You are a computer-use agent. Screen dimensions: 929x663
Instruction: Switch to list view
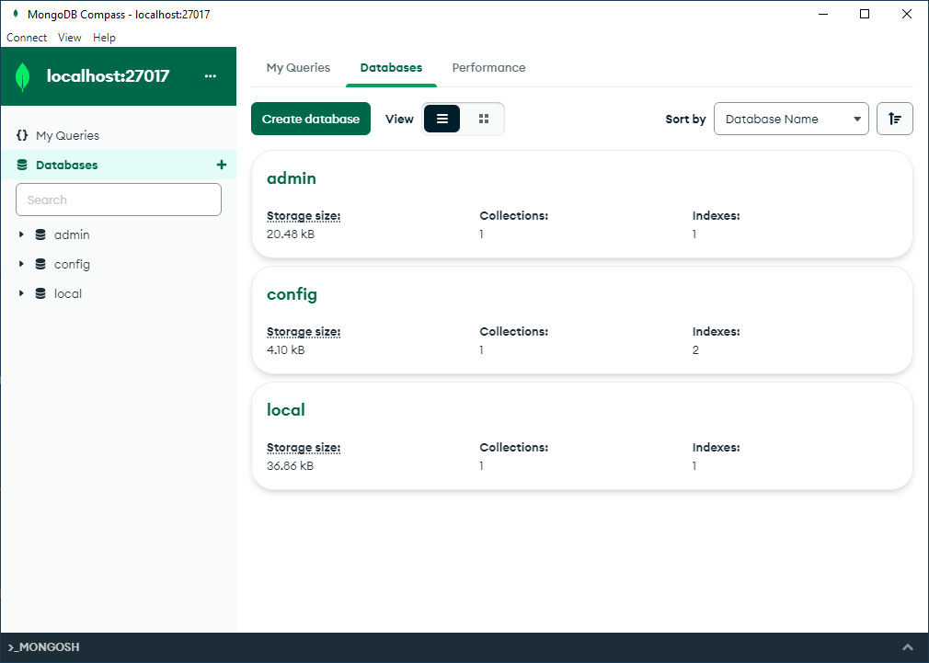[442, 119]
